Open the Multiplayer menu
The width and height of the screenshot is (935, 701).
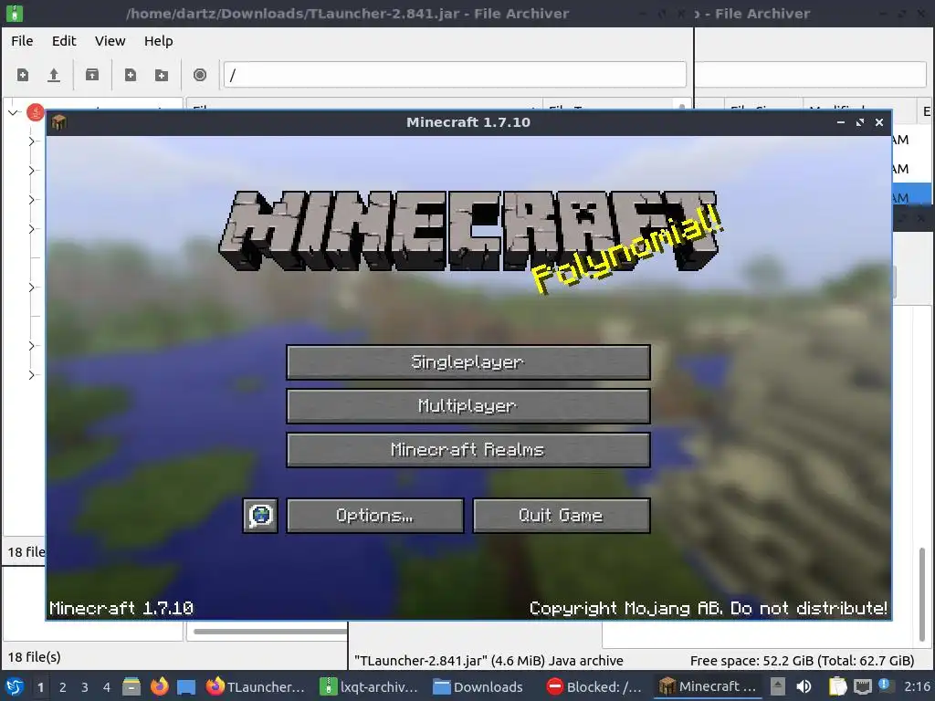[x=468, y=406]
